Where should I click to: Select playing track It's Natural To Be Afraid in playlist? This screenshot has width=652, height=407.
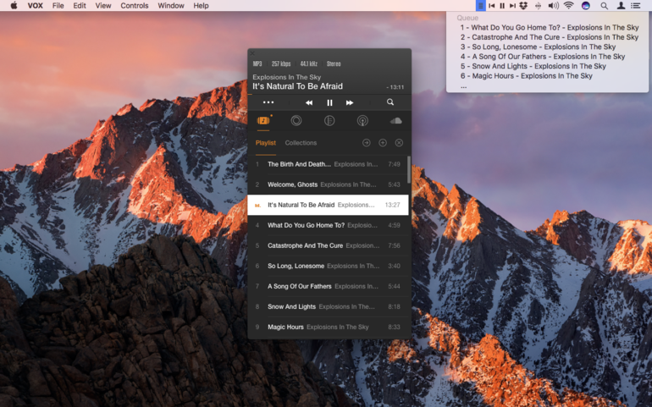(x=328, y=205)
